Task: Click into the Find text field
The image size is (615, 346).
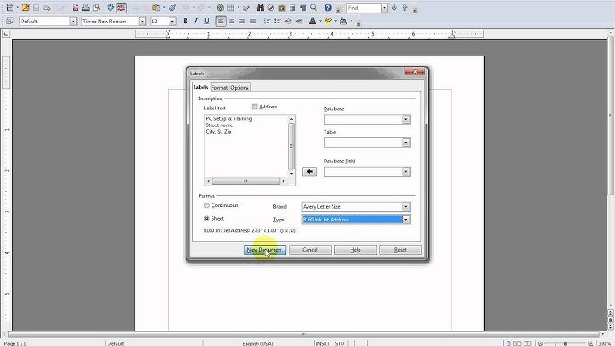Action: (364, 8)
